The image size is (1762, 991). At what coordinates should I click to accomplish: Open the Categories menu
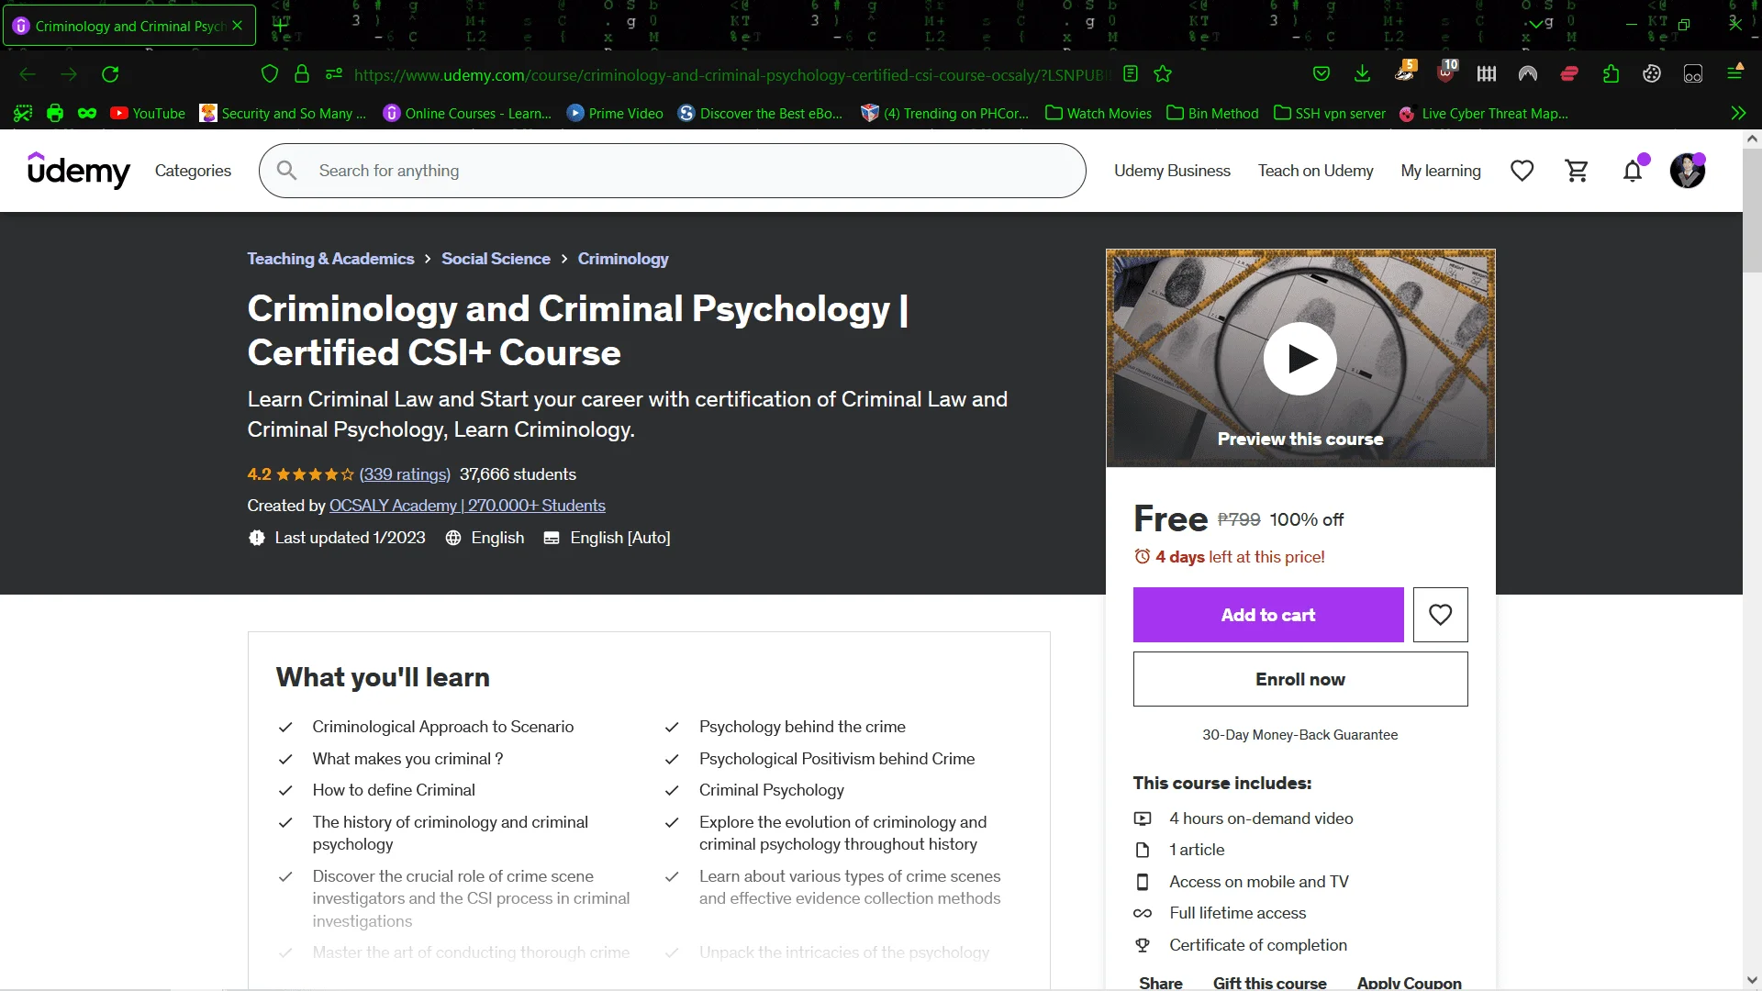coord(193,171)
